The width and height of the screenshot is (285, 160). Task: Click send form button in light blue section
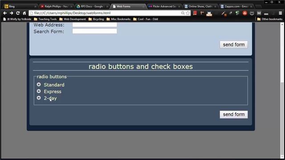point(234,44)
